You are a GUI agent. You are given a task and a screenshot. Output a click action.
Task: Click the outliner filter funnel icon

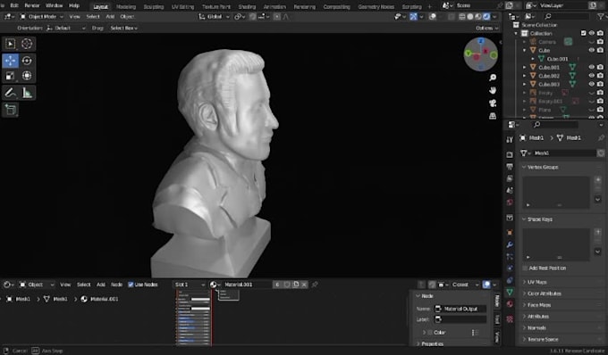[600, 16]
